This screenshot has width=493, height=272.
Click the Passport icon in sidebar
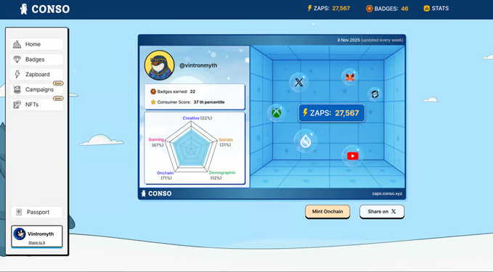click(x=19, y=212)
